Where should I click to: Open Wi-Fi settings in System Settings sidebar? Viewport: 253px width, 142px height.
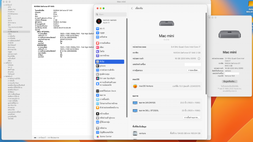(x=109, y=29)
